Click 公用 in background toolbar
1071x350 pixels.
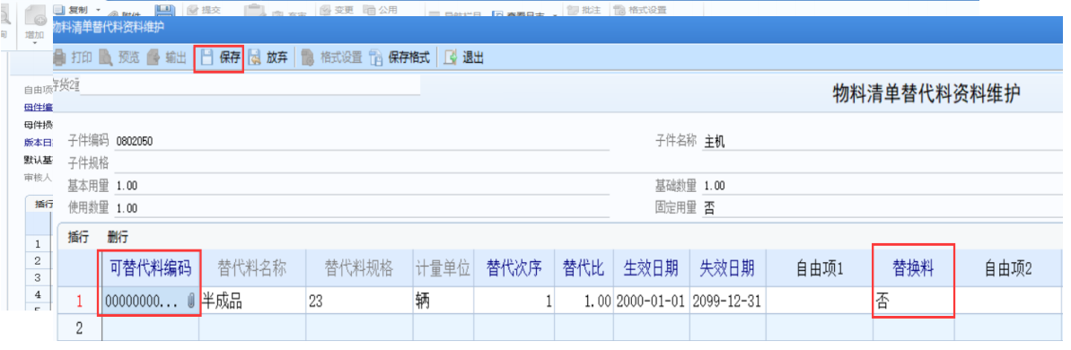click(380, 10)
